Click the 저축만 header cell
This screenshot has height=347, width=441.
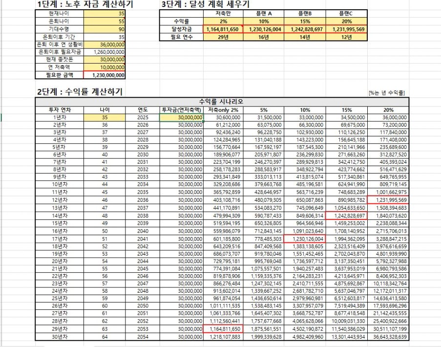pos(223,14)
